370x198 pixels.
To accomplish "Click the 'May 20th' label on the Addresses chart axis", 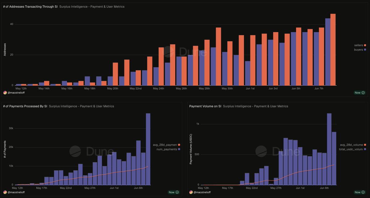I will coord(113,88).
